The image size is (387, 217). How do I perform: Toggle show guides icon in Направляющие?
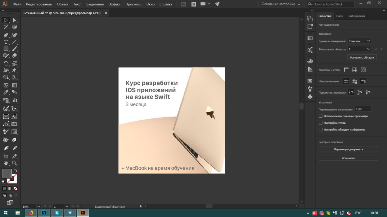[x=346, y=81]
